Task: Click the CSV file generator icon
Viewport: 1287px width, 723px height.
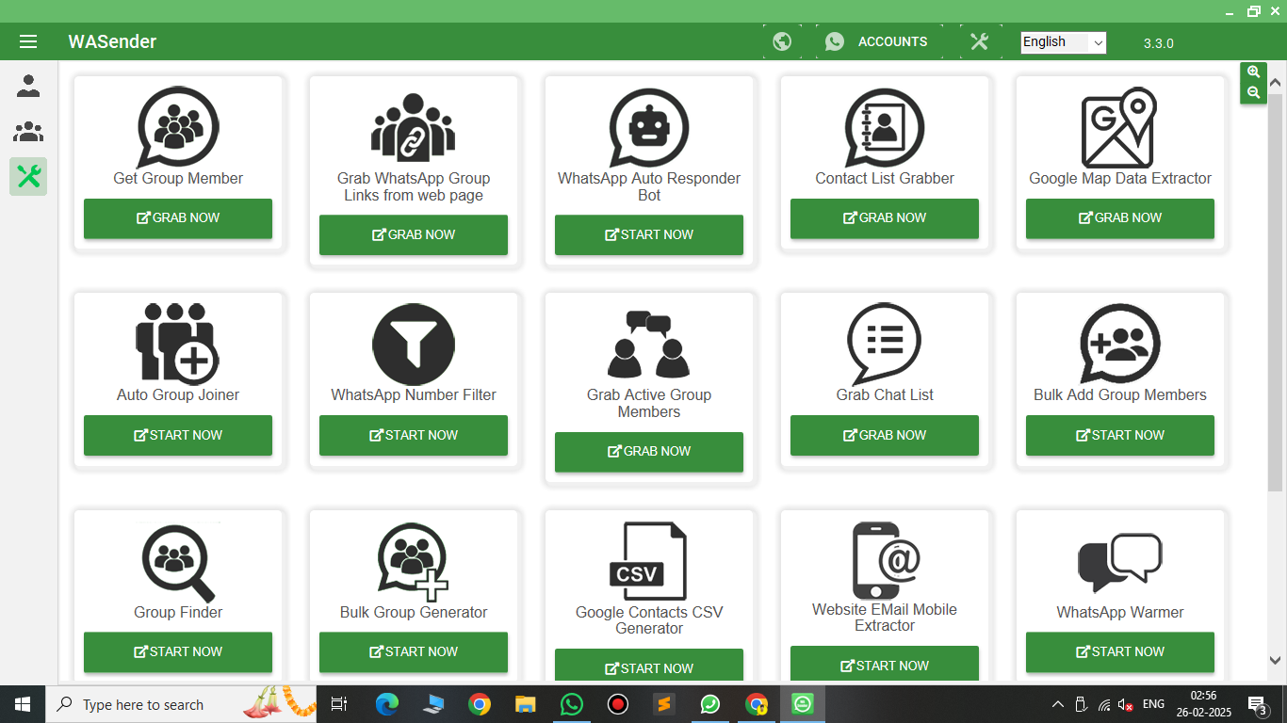Action: pyautogui.click(x=649, y=562)
